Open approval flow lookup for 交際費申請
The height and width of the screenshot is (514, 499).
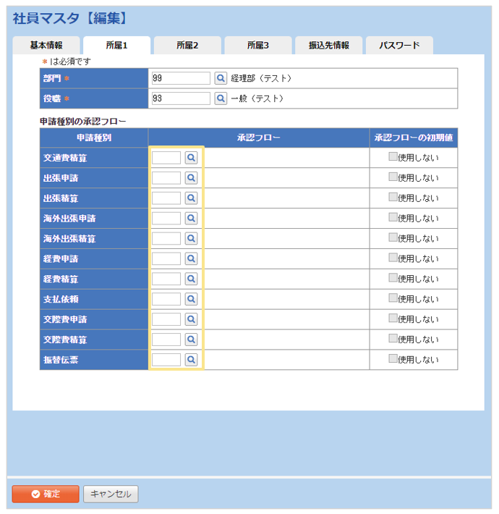pyautogui.click(x=191, y=319)
